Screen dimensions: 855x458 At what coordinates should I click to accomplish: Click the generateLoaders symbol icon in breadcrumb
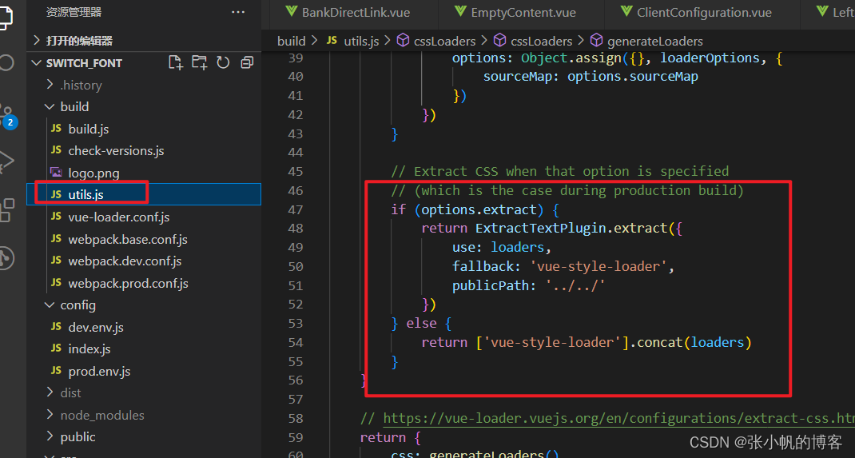[x=597, y=40]
